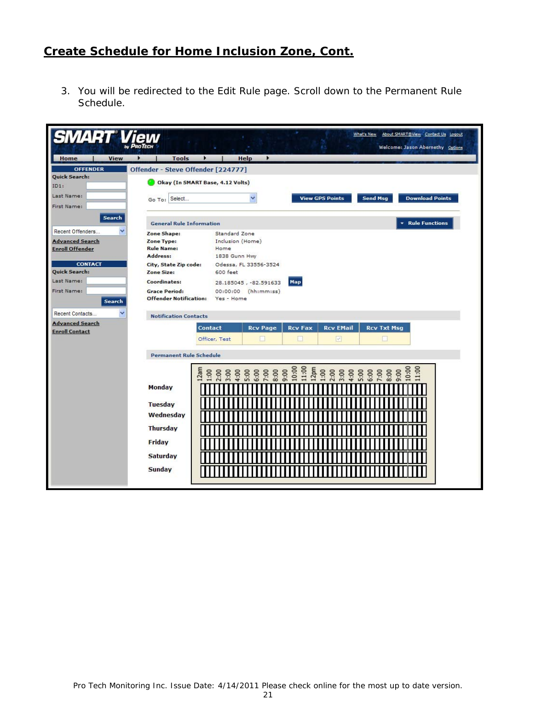
Task: Click the Zone Size value 600 feet
Action: (x=226, y=272)
